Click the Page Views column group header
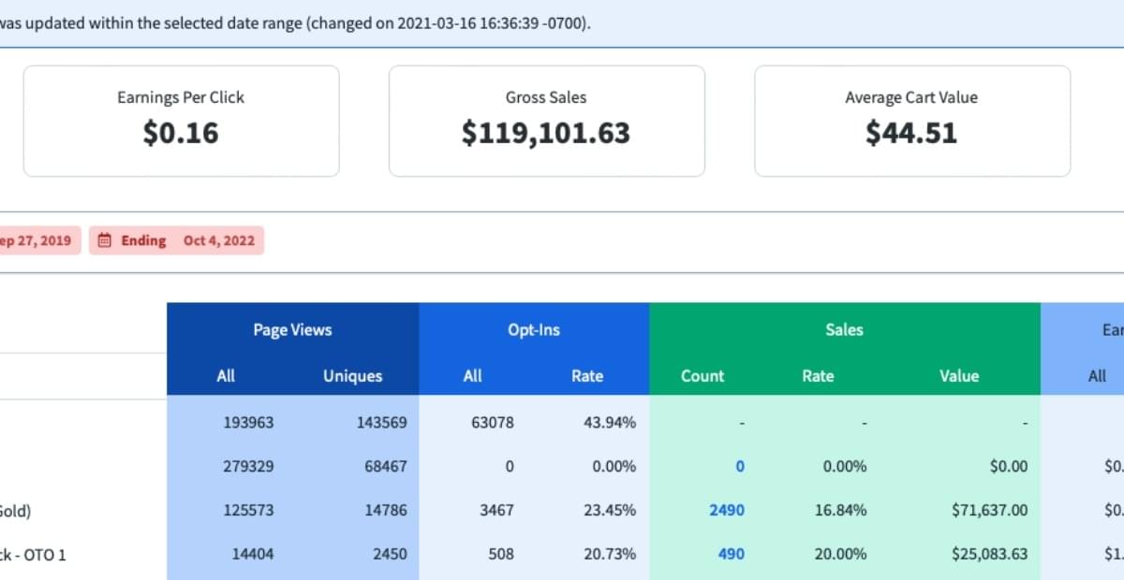The height and width of the screenshot is (580, 1124). tap(292, 329)
